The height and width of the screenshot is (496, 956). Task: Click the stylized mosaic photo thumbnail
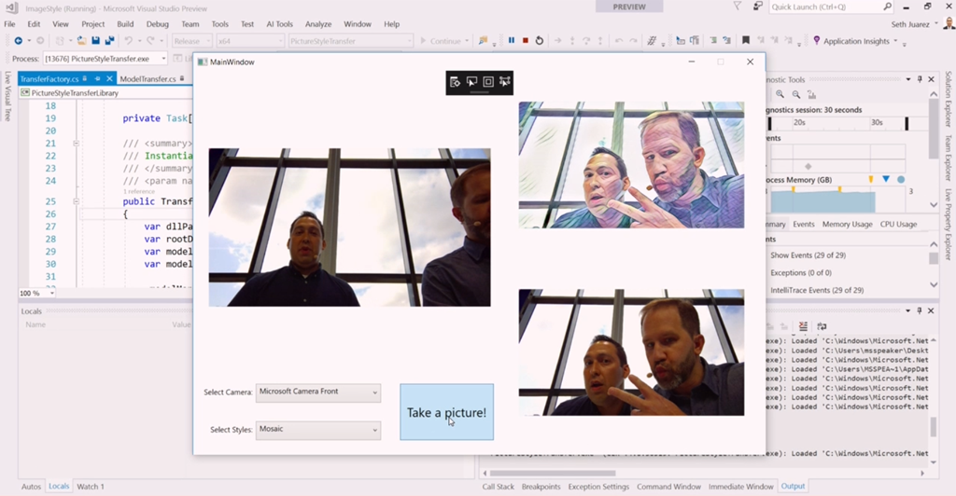click(x=631, y=165)
